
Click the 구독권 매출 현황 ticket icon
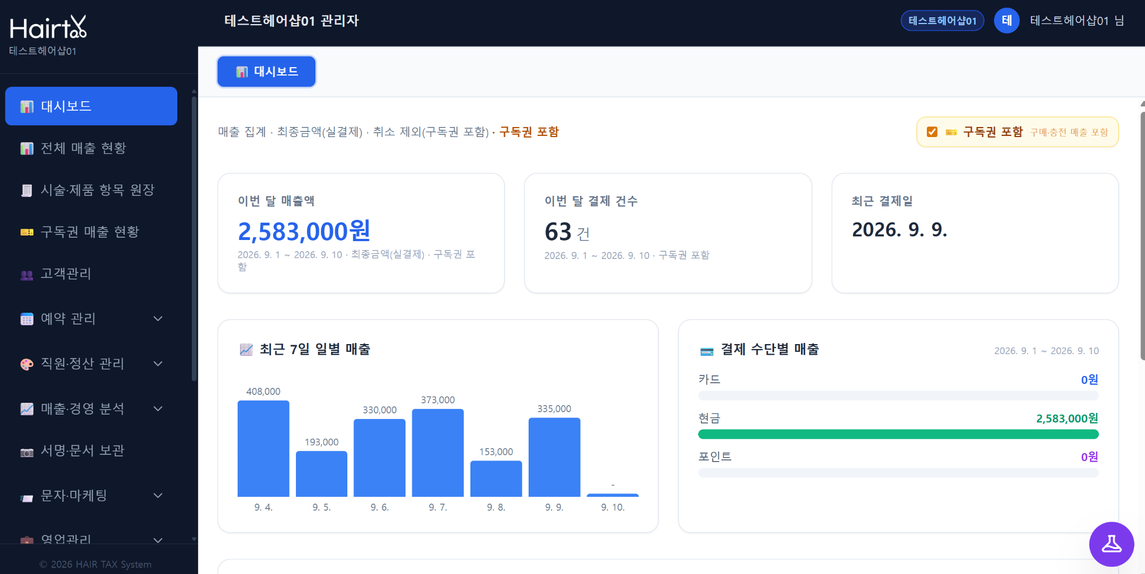point(27,232)
